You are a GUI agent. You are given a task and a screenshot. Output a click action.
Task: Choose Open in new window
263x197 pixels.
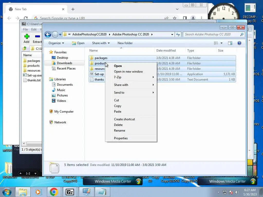click(x=131, y=72)
